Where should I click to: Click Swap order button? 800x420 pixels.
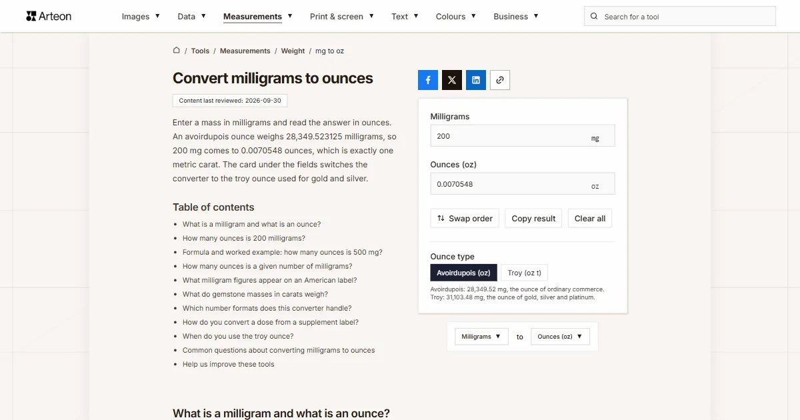(x=465, y=219)
